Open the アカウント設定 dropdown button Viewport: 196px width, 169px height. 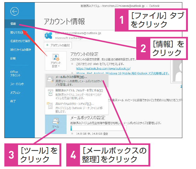point(56,61)
